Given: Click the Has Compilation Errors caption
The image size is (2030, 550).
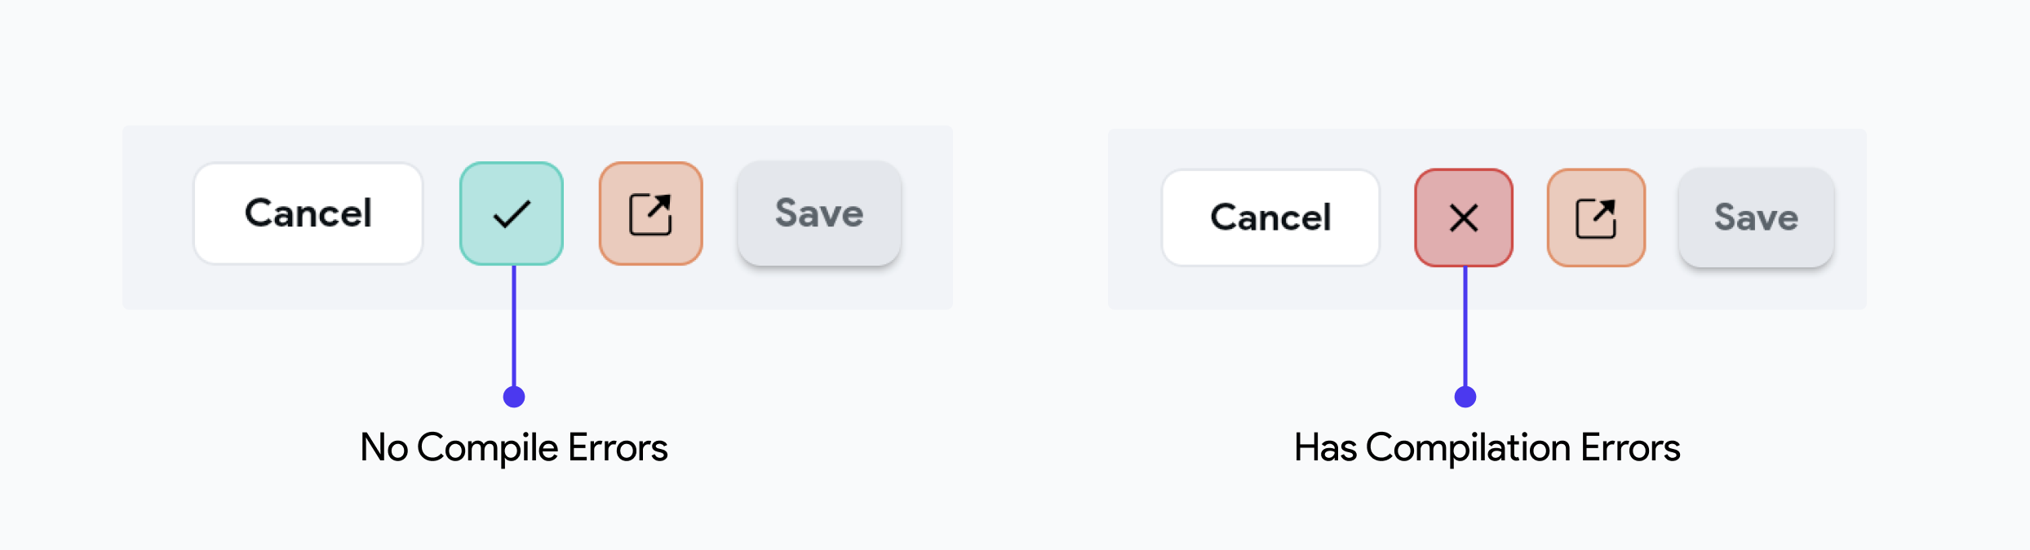Looking at the screenshot, I should pos(1487,447).
